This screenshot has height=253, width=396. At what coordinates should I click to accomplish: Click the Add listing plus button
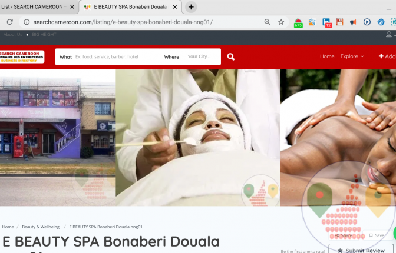click(387, 56)
